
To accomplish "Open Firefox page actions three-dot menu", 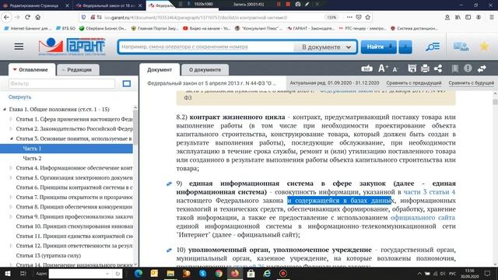I will (349, 17).
